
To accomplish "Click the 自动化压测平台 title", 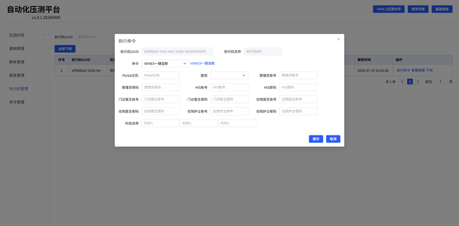I will point(33,9).
